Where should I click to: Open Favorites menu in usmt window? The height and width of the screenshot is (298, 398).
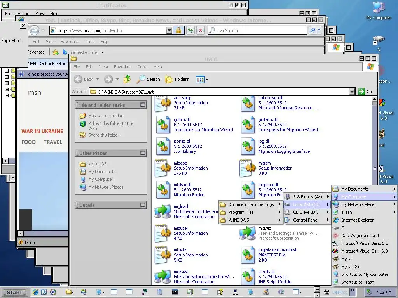pyautogui.click(x=122, y=67)
